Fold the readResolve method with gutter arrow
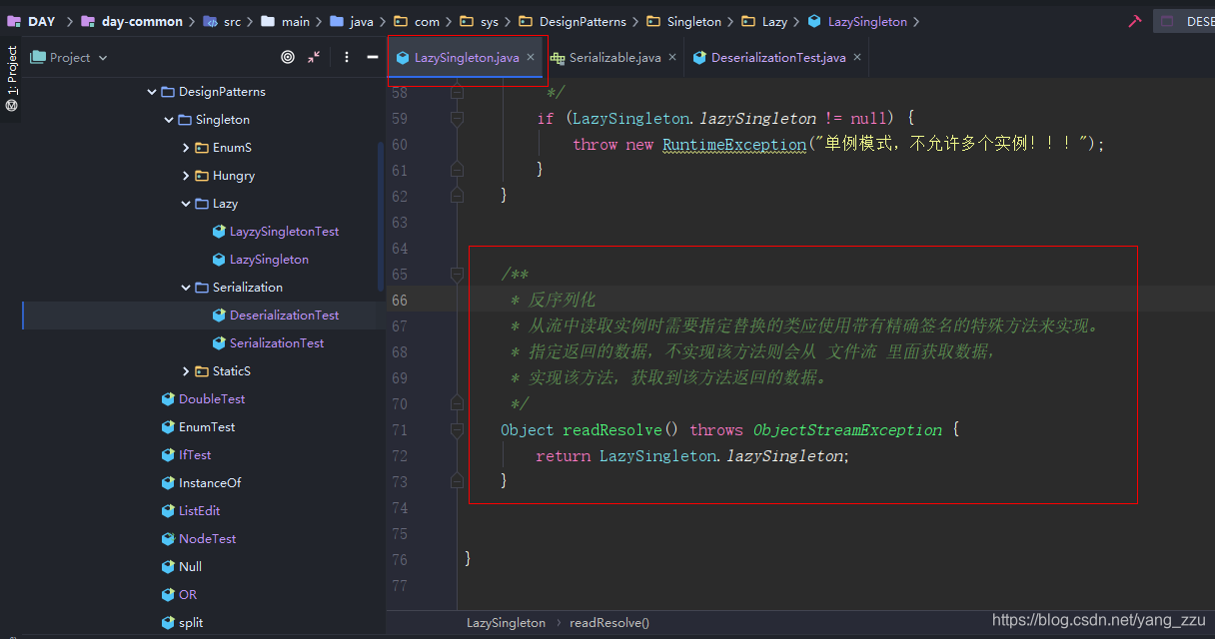Image resolution: width=1215 pixels, height=639 pixels. point(458,429)
